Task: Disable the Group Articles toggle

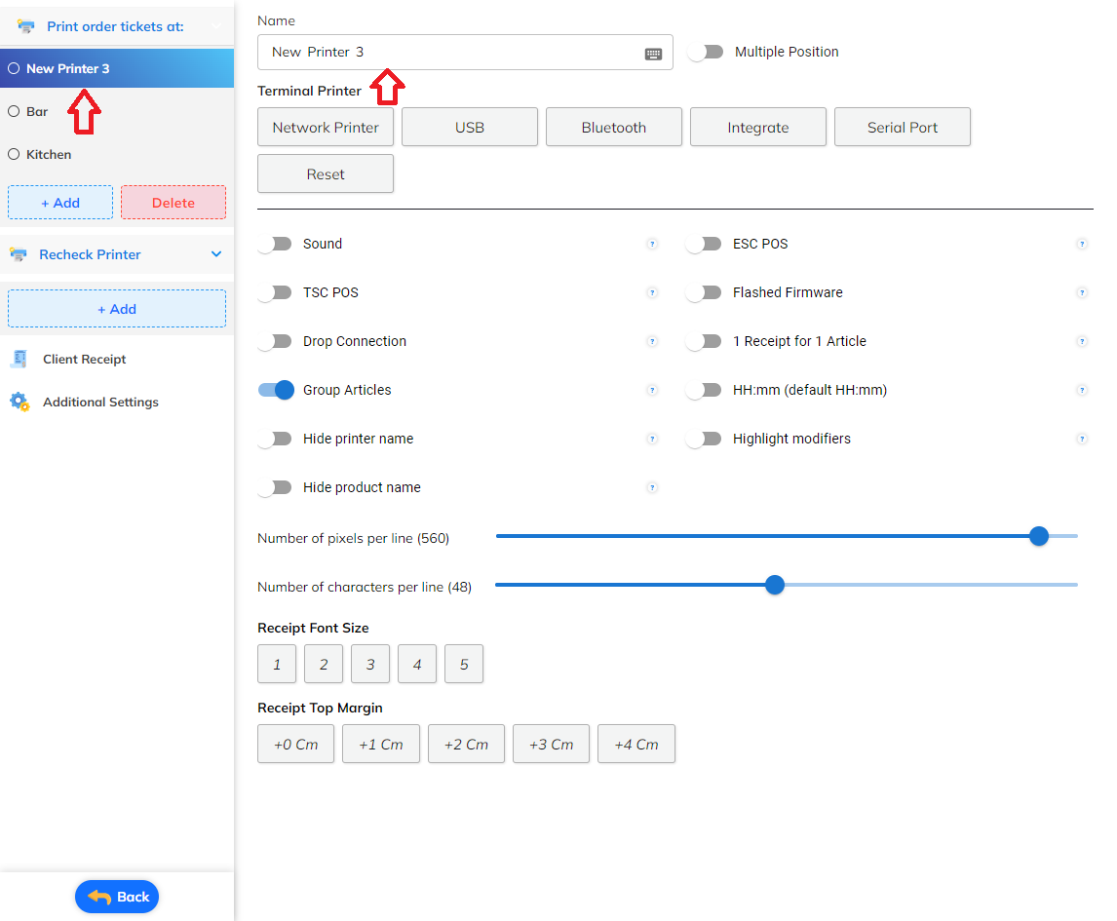Action: point(276,390)
